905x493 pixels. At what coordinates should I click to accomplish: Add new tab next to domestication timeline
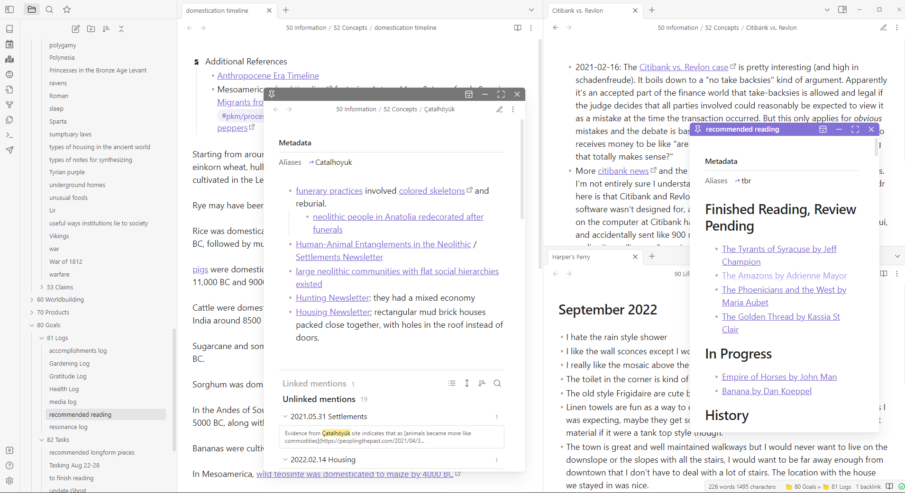[x=286, y=10]
